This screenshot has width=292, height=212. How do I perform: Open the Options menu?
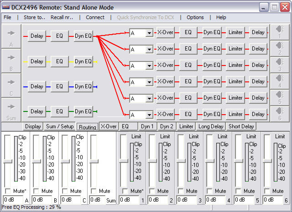[195, 17]
